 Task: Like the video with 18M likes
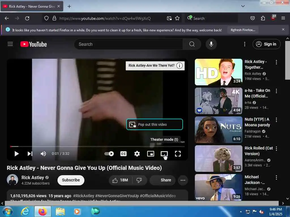pos(120,180)
